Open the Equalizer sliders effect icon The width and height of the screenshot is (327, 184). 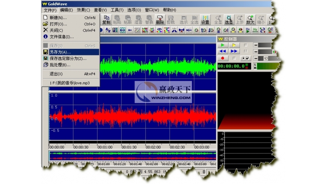coord(137,30)
